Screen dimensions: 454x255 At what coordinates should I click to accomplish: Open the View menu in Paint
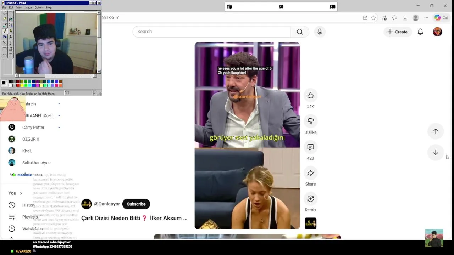pos(19,7)
